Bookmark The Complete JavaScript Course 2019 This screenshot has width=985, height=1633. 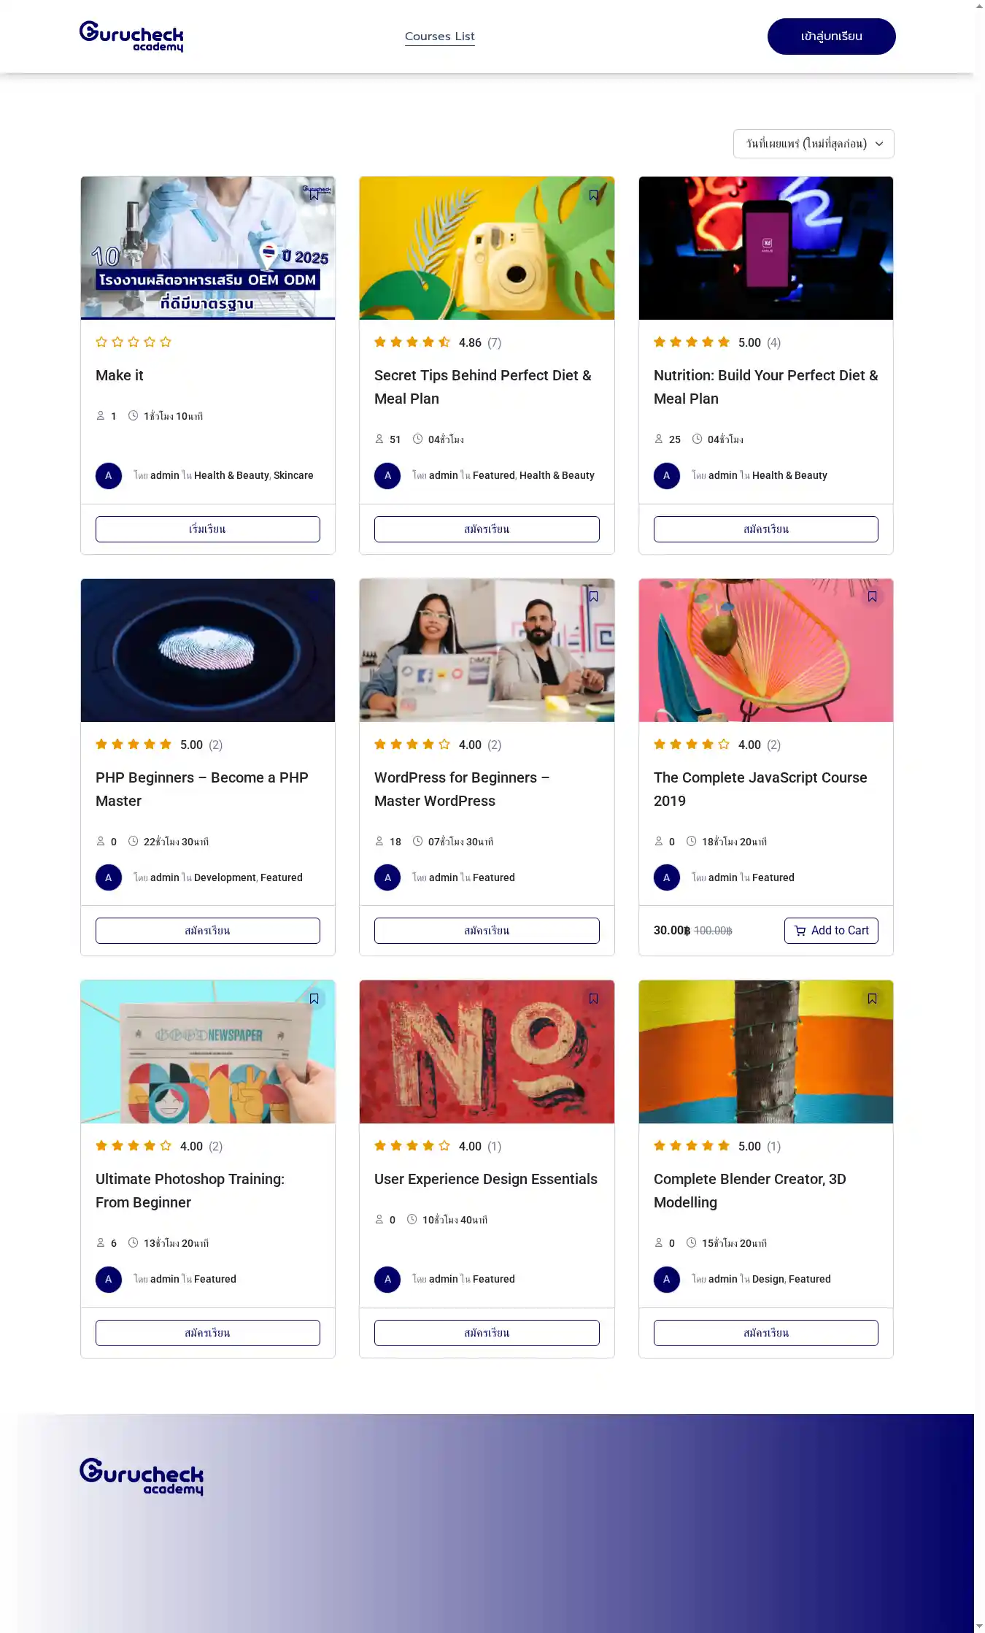point(872,596)
